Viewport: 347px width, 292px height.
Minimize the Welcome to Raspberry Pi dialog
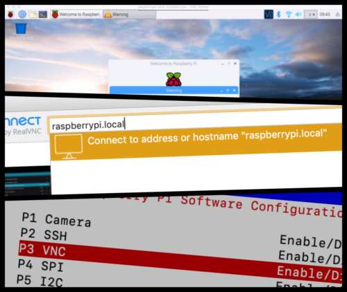[222, 64]
